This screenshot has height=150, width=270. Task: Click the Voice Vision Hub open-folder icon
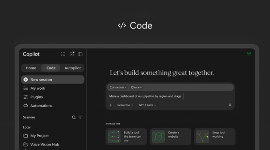[x=25, y=144]
